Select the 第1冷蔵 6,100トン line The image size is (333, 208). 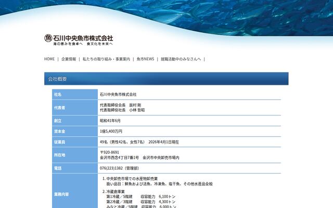(141, 197)
